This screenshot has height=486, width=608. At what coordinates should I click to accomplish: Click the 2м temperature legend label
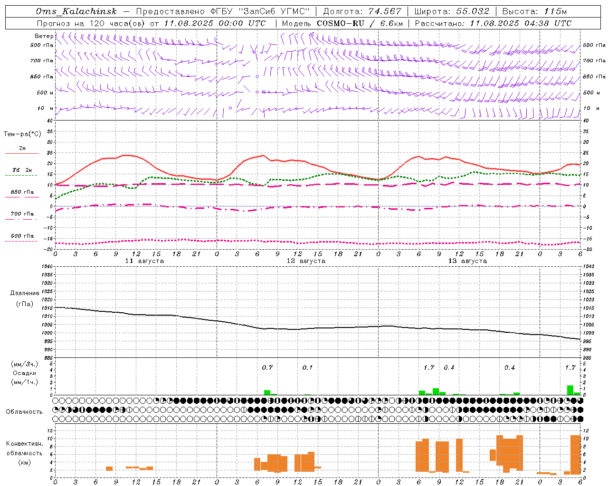pyautogui.click(x=22, y=148)
